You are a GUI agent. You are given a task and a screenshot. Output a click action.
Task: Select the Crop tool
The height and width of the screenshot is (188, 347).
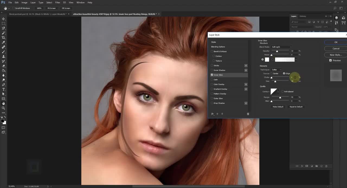point(4,38)
